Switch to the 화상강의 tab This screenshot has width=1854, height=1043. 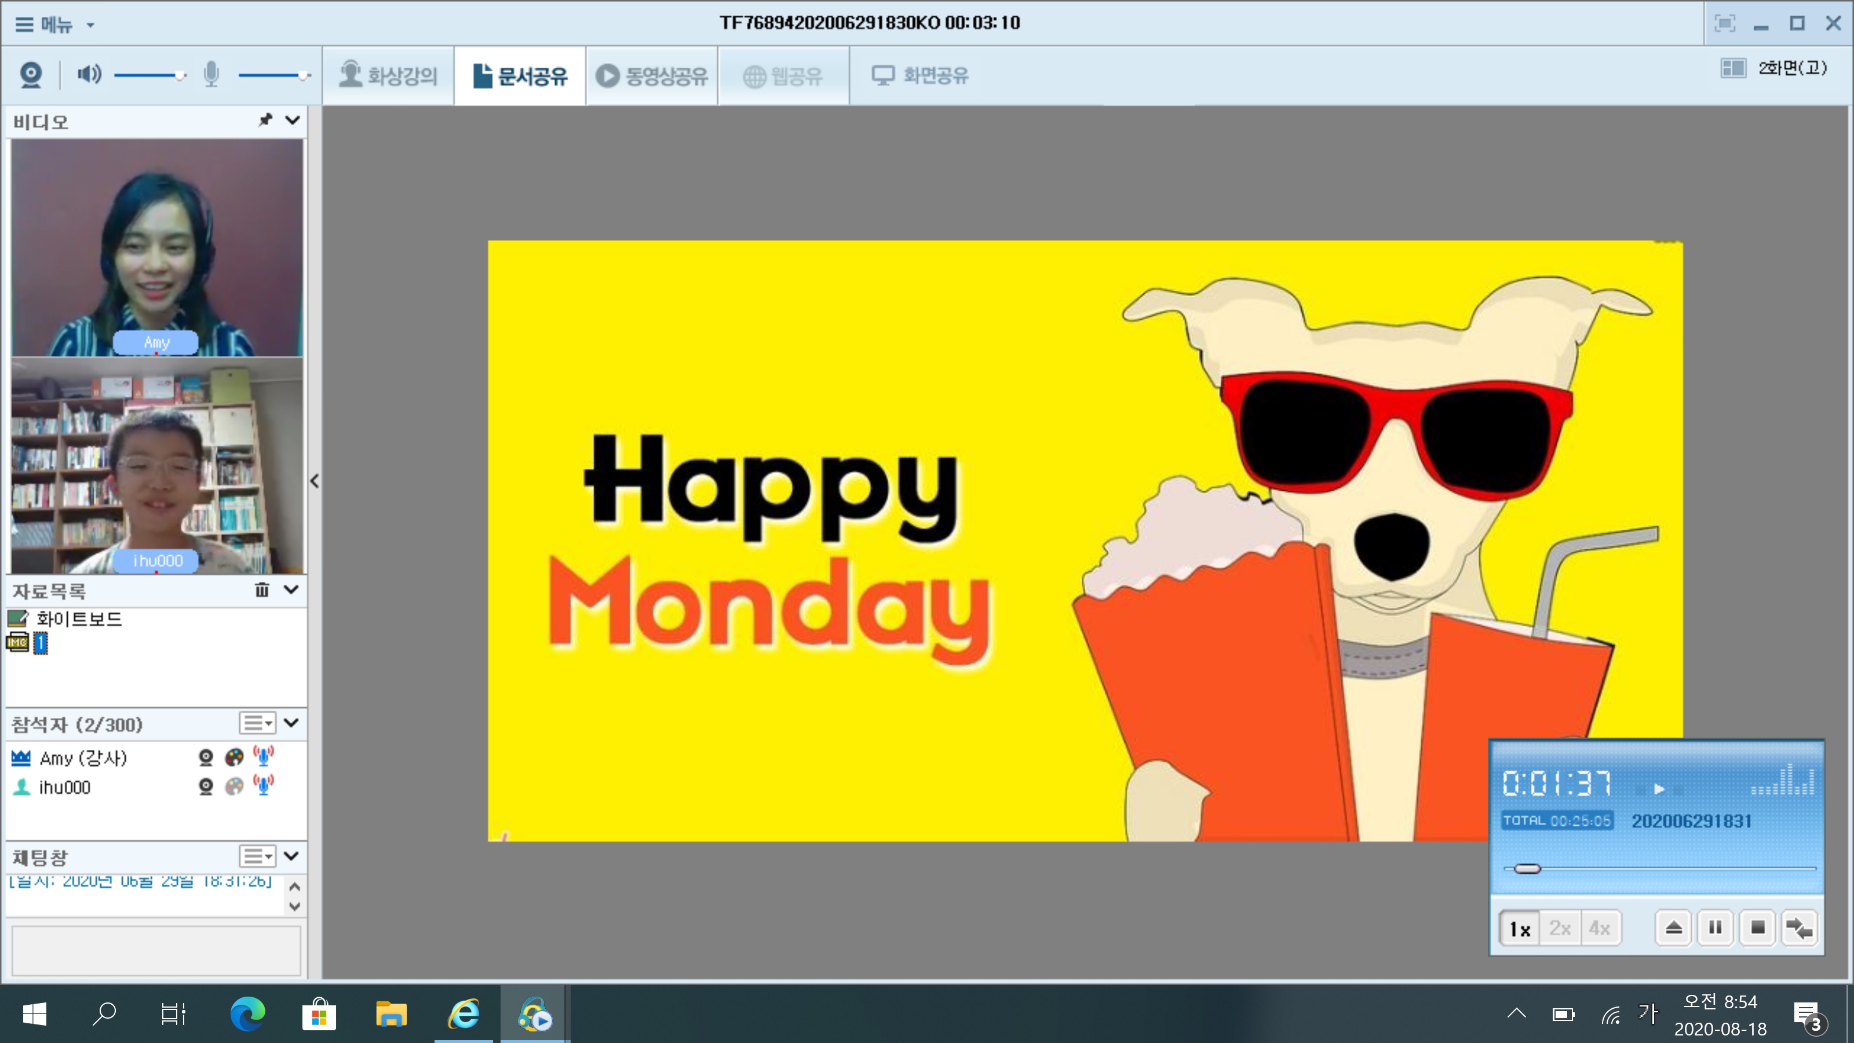[x=389, y=75]
